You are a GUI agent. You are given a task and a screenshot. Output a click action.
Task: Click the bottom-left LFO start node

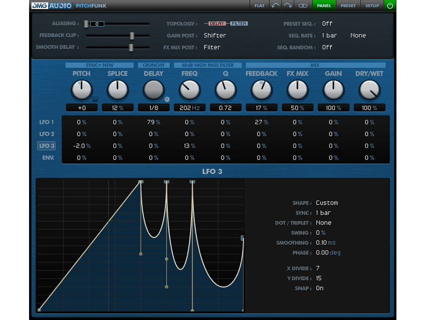coord(40,309)
